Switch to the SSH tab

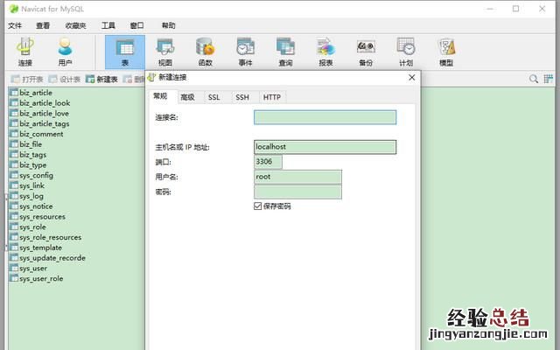[x=242, y=97]
